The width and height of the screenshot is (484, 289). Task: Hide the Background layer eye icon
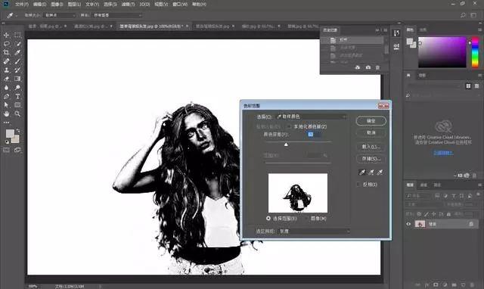pyautogui.click(x=408, y=224)
